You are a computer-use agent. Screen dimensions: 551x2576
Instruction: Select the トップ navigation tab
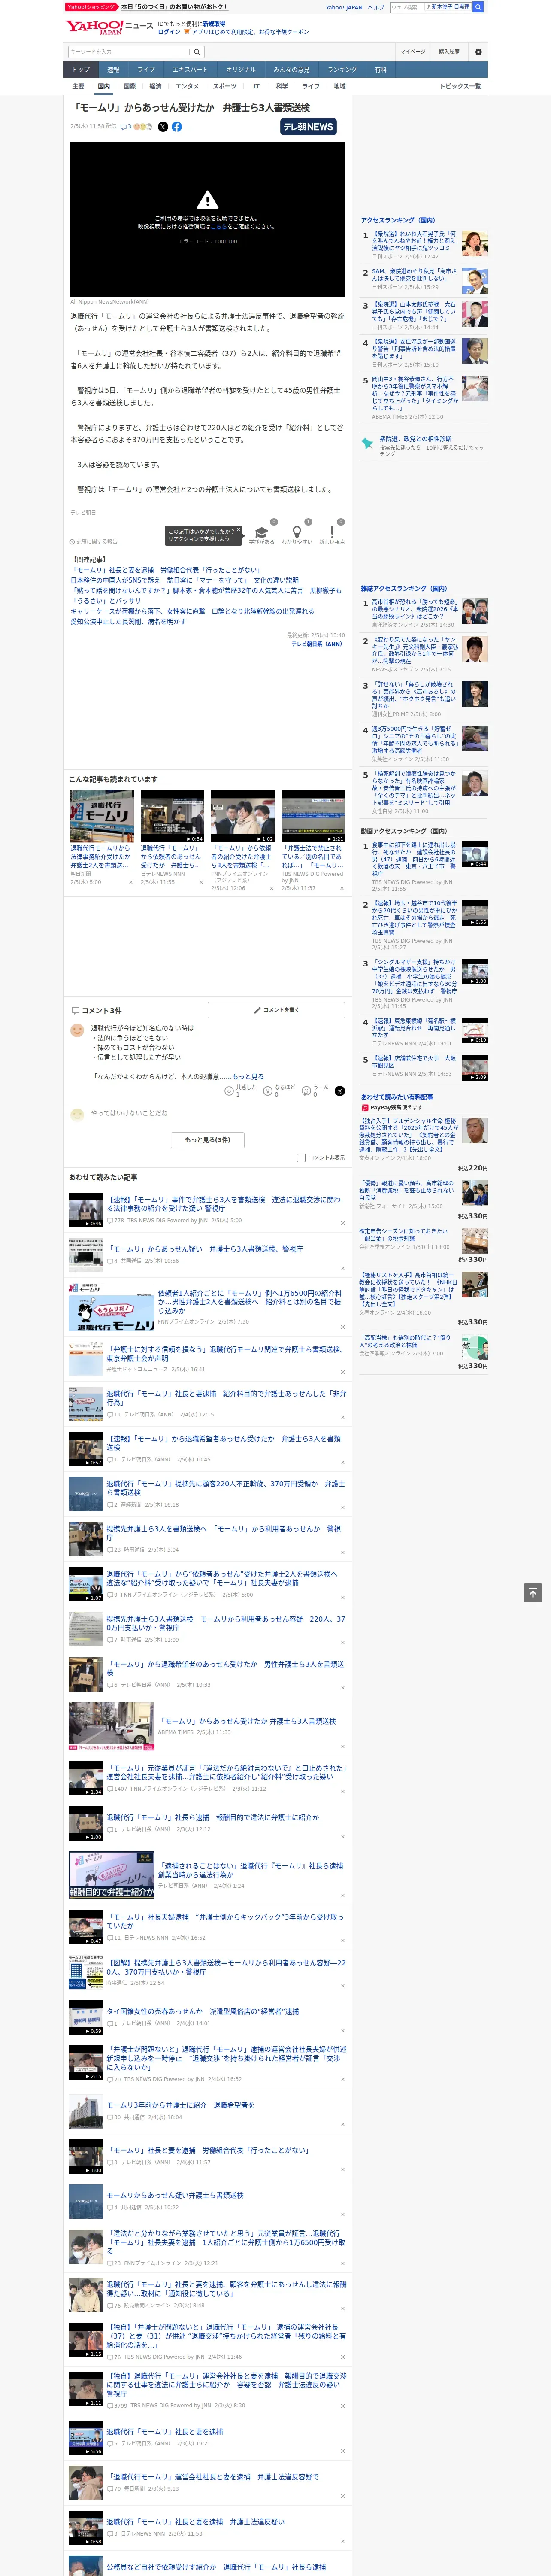(x=81, y=70)
